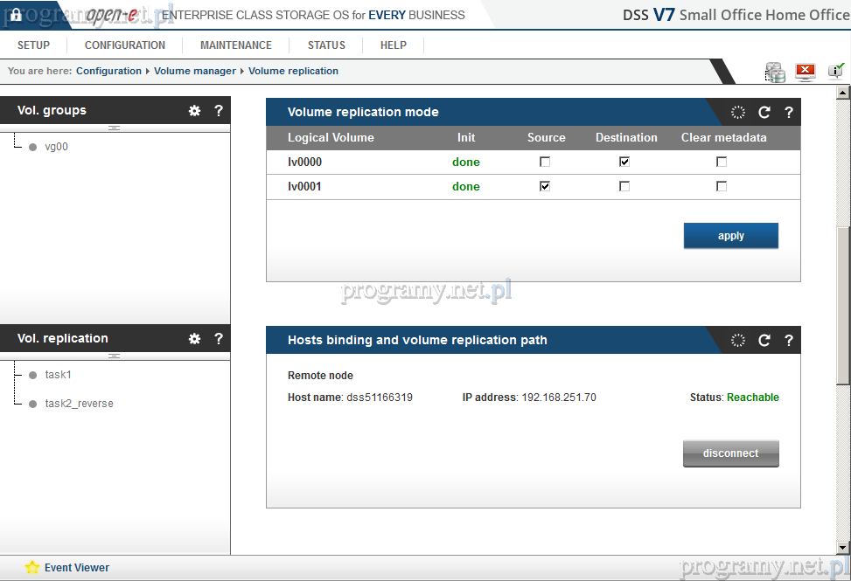Open task2_reverse replication task
Viewport: 851px width, 581px height.
pos(79,404)
